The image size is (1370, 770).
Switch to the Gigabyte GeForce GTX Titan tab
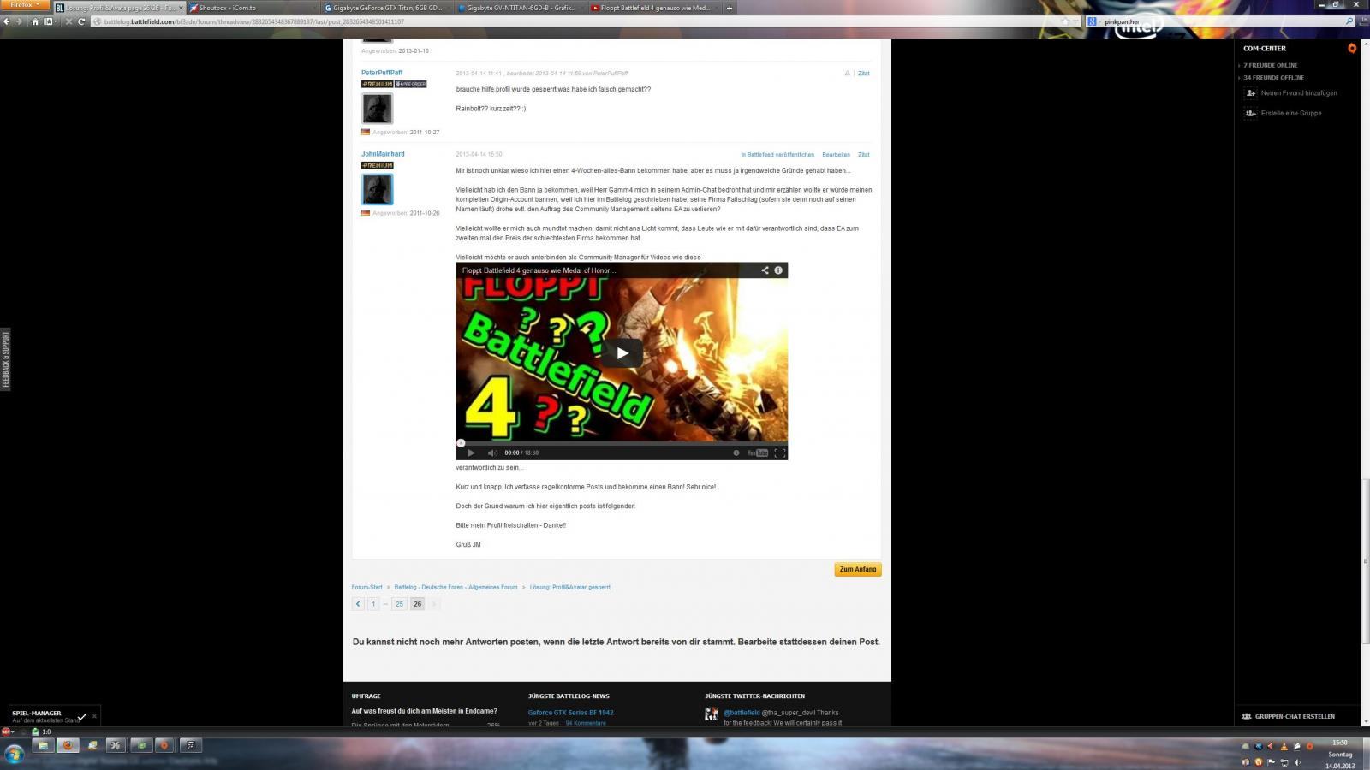(x=387, y=8)
